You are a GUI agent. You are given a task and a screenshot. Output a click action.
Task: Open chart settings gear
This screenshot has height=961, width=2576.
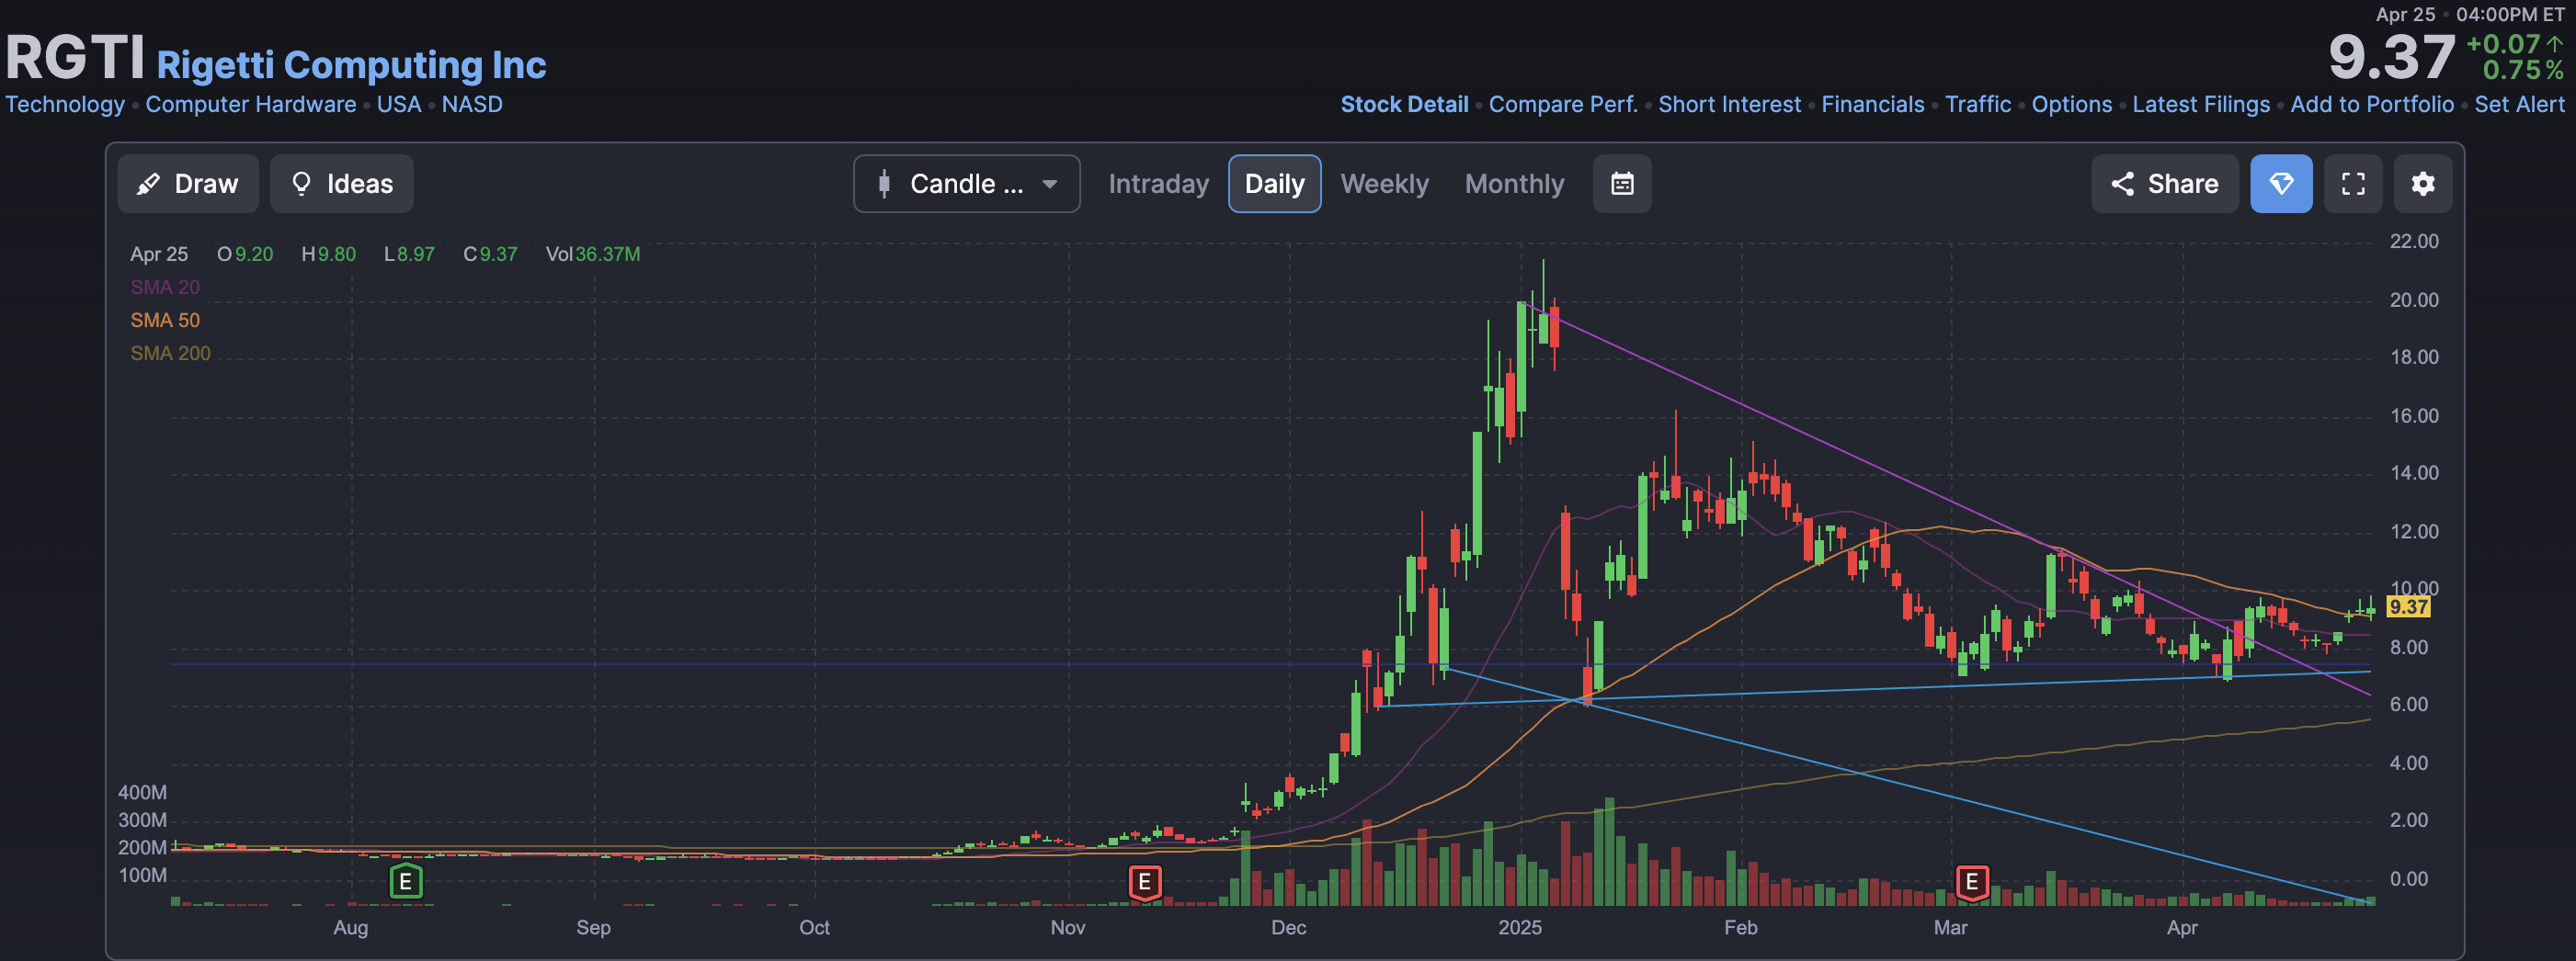tap(2423, 184)
